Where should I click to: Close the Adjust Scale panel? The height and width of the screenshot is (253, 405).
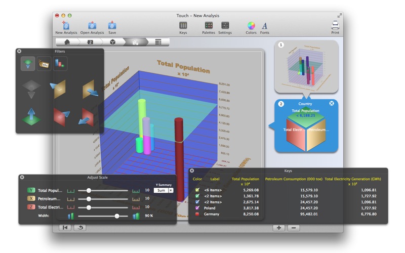pos(22,177)
